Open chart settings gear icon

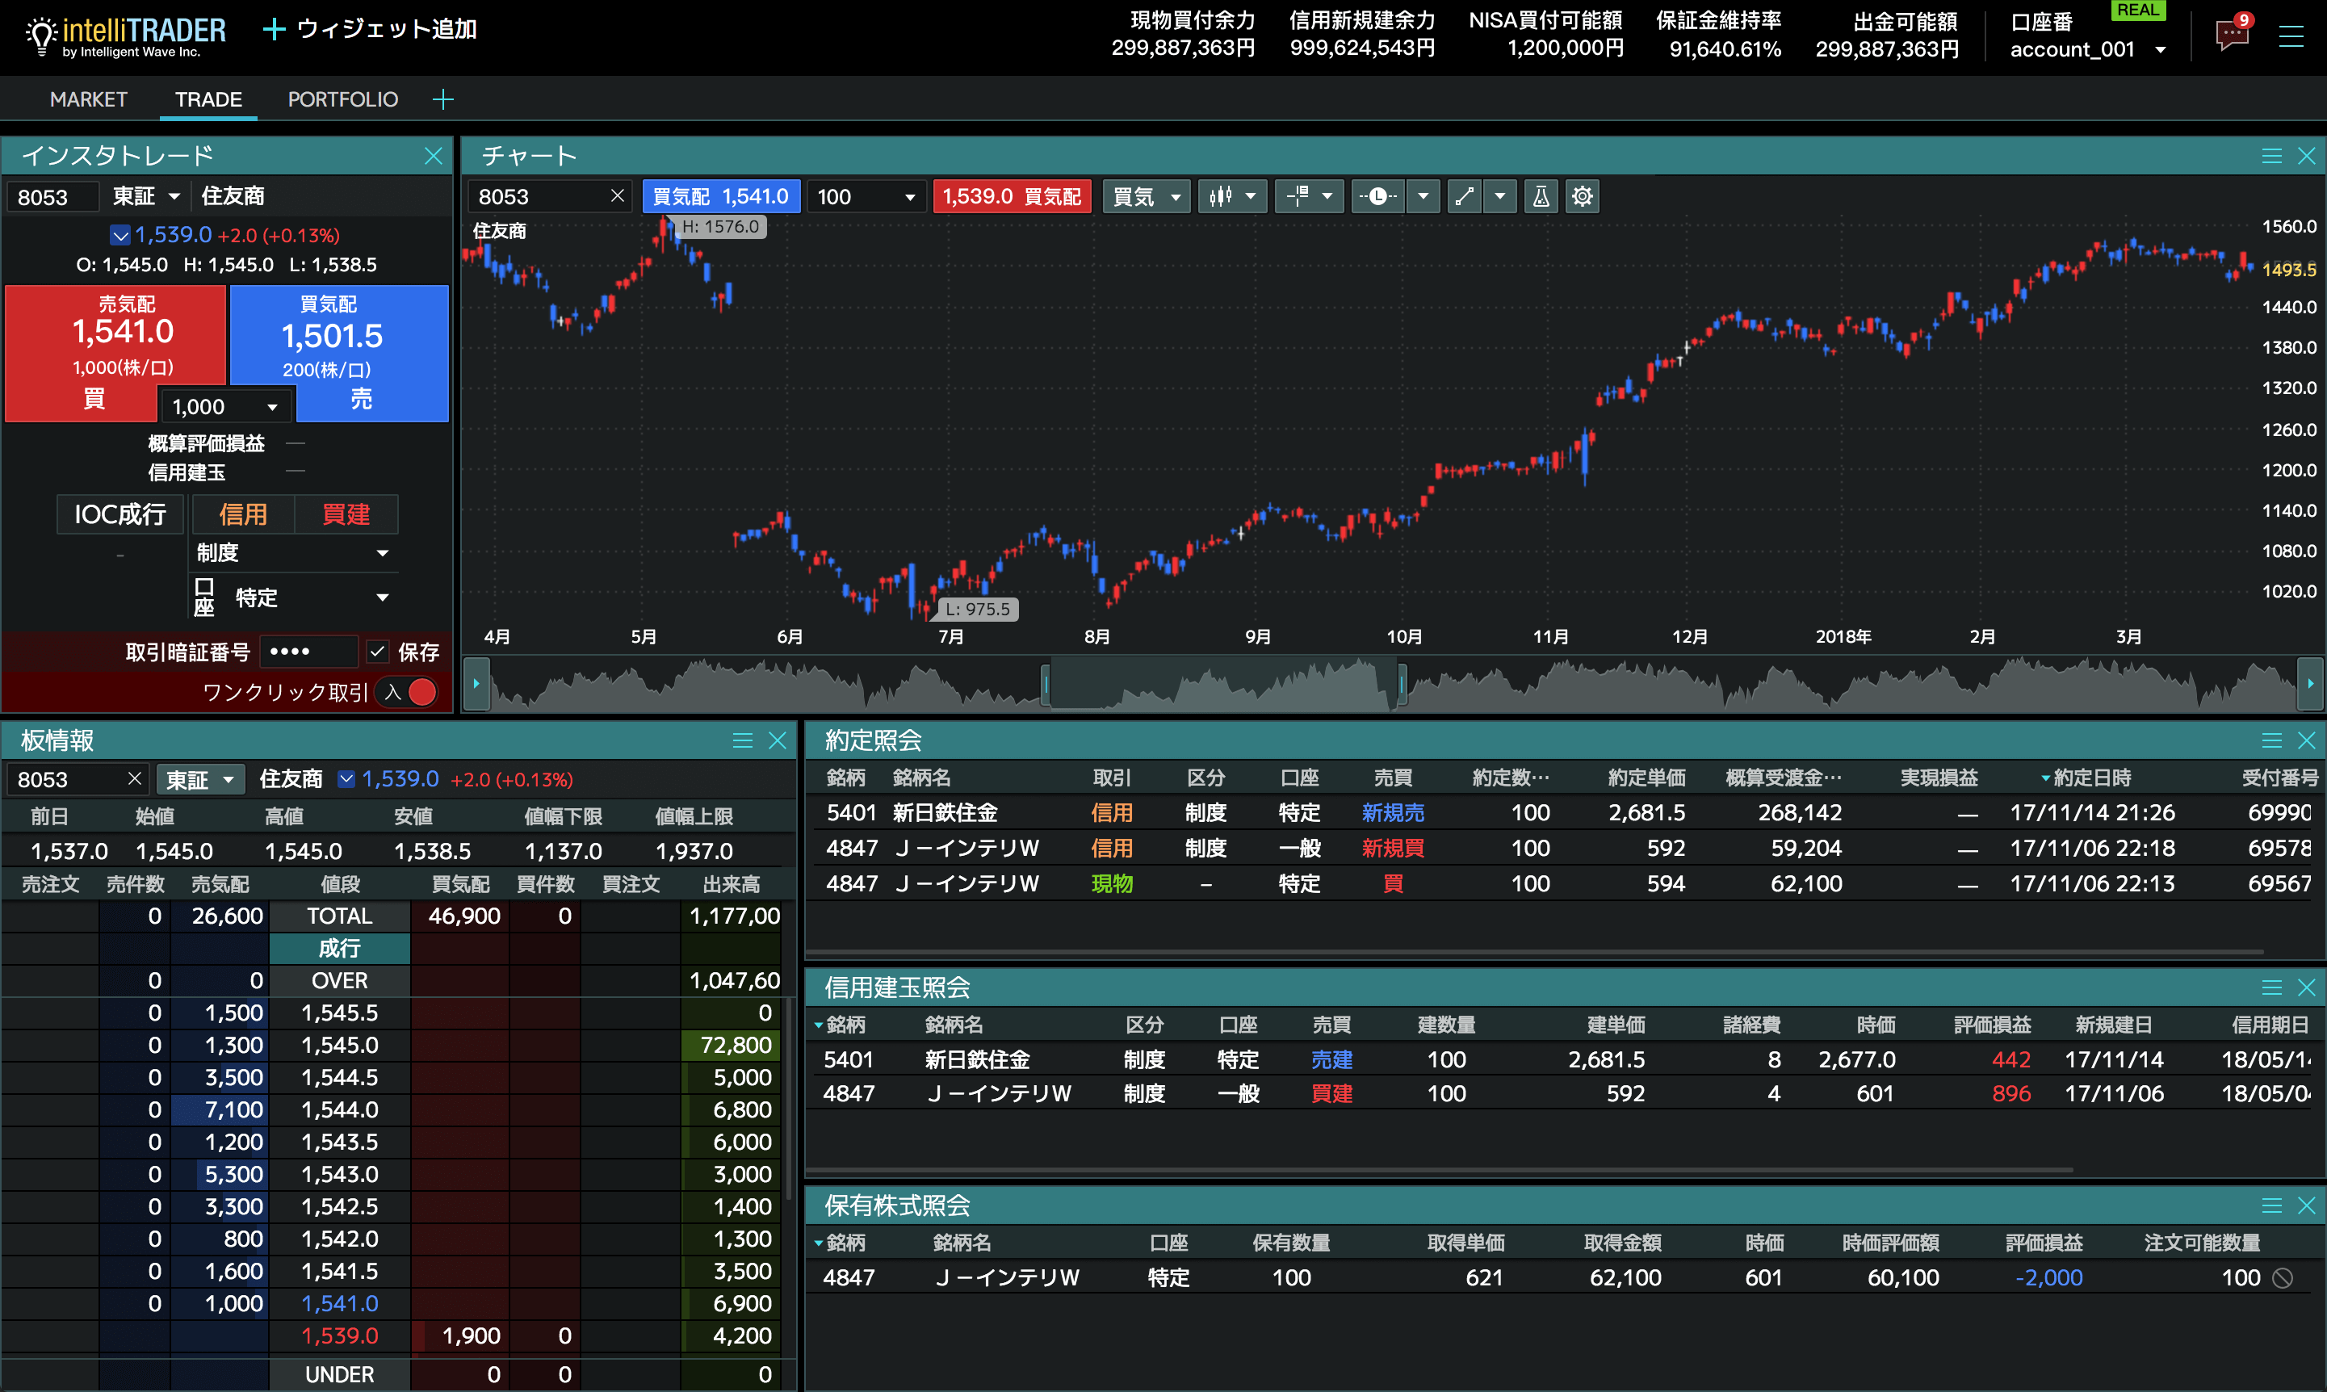coord(1583,196)
